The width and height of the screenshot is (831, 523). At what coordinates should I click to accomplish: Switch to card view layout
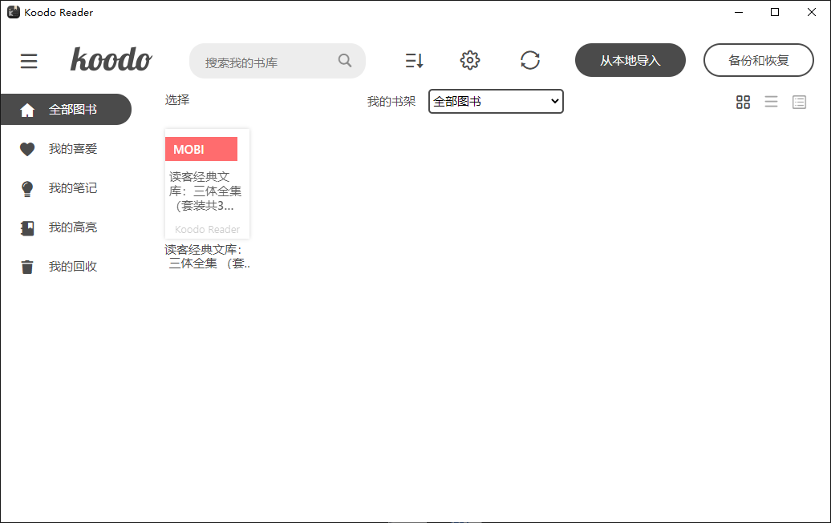(743, 102)
